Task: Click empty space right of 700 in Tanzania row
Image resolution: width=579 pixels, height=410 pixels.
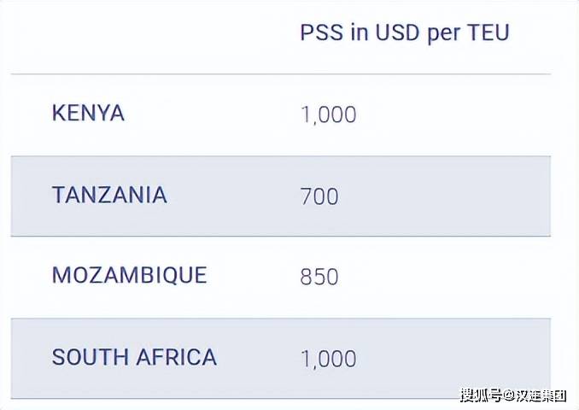Action: [x=443, y=196]
